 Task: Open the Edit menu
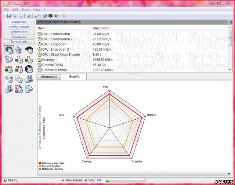pos(15,10)
